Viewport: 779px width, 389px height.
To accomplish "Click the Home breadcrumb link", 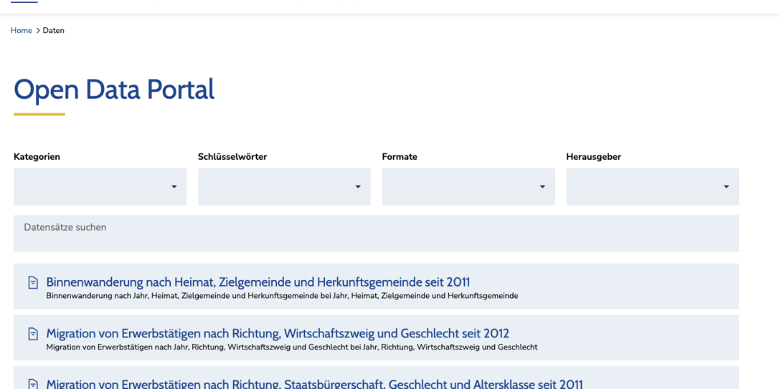I will [x=22, y=30].
